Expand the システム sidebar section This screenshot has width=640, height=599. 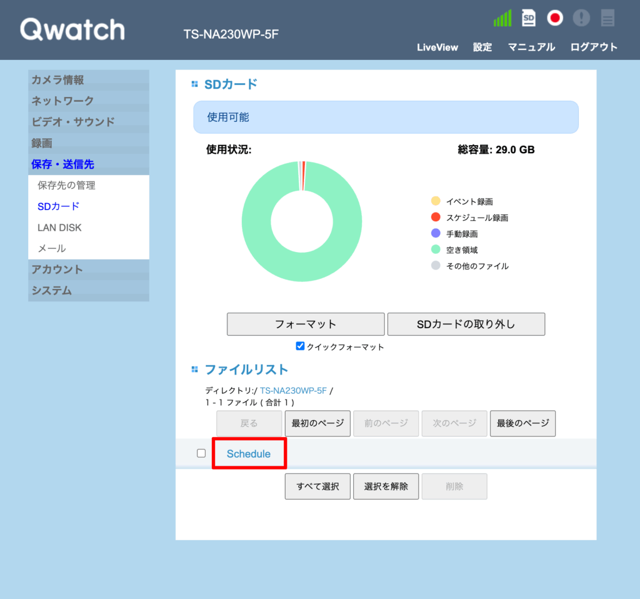pos(51,291)
